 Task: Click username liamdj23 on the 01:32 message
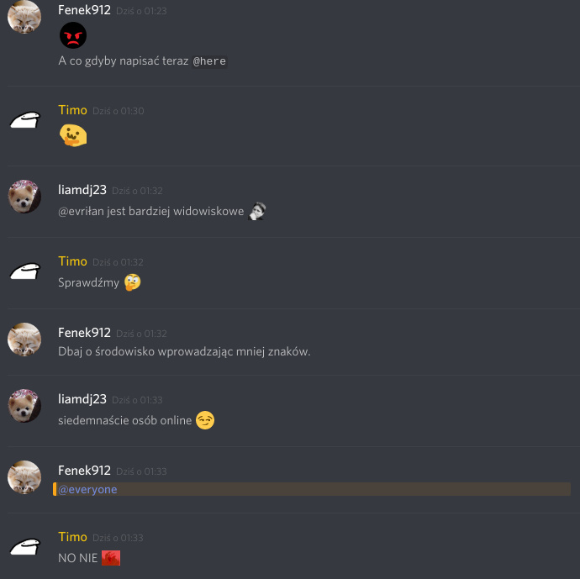click(82, 190)
